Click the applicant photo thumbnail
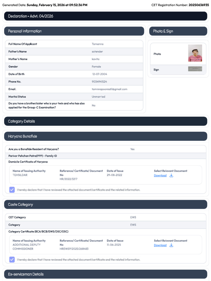This screenshot has height=281, width=211. [x=195, y=53]
